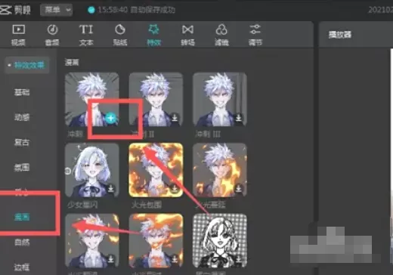This screenshot has width=393, height=275.
Task: Open the 音频 audio tab
Action: click(x=52, y=35)
